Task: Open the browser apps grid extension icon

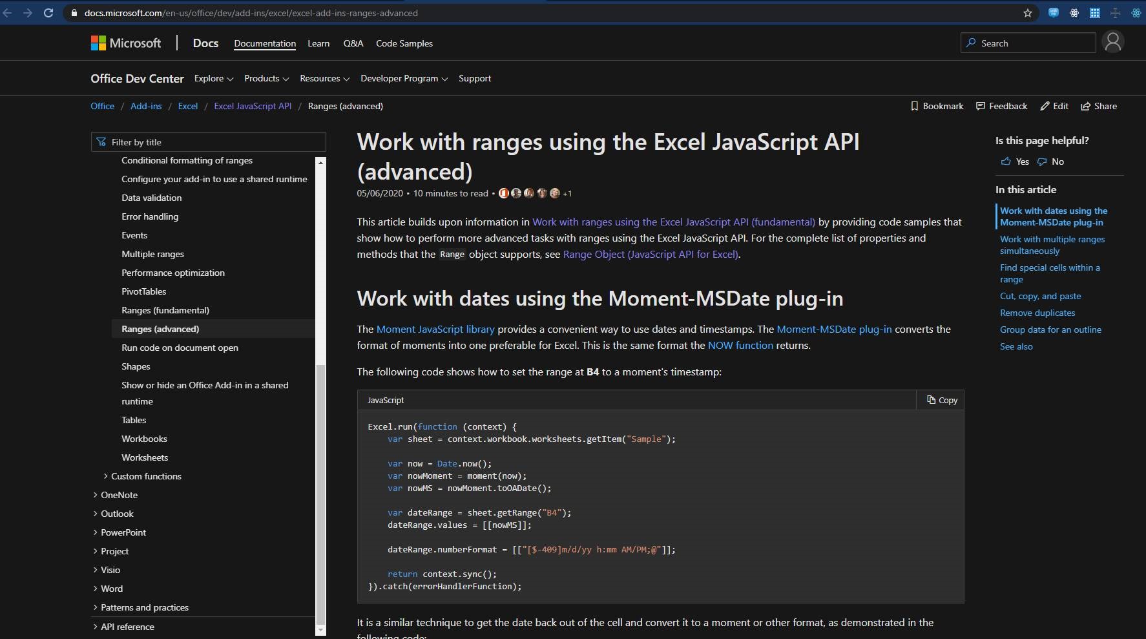Action: [1095, 13]
